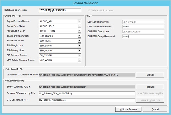
Task: Click the Schema Validation title bar
Action: pyautogui.click(x=86, y=3)
